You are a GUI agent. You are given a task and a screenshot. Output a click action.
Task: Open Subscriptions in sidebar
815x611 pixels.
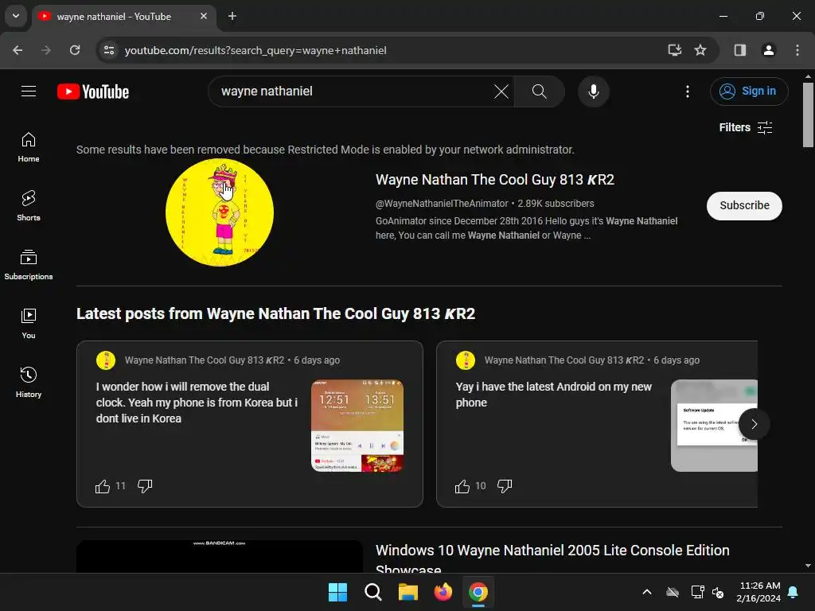coord(29,264)
